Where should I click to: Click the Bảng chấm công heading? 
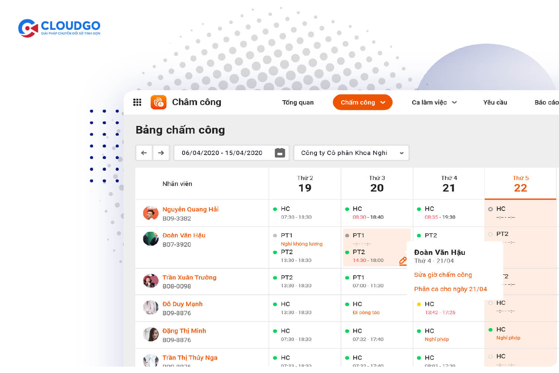pos(180,130)
